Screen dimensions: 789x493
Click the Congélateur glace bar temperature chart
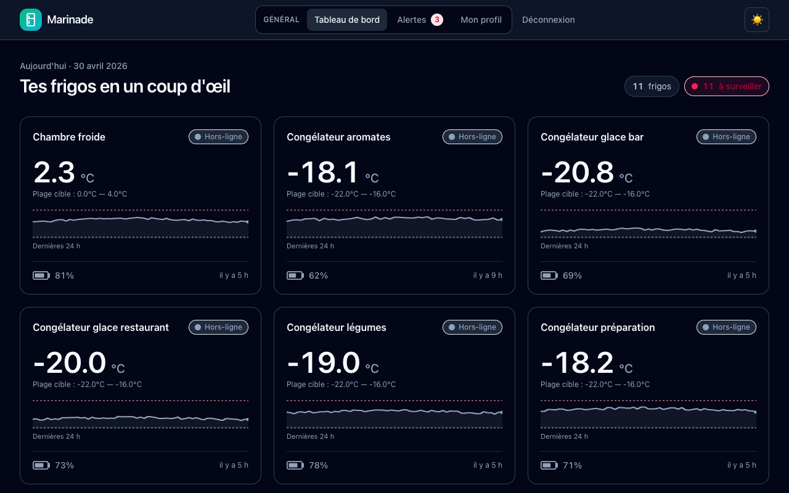648,224
